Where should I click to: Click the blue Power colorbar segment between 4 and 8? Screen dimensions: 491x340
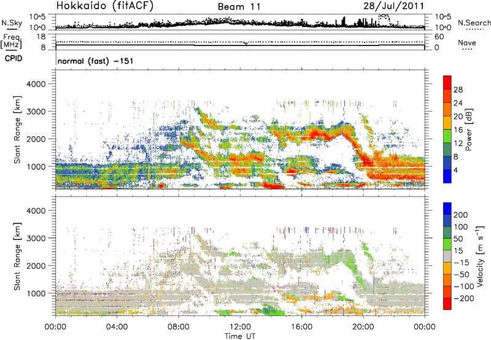(447, 163)
